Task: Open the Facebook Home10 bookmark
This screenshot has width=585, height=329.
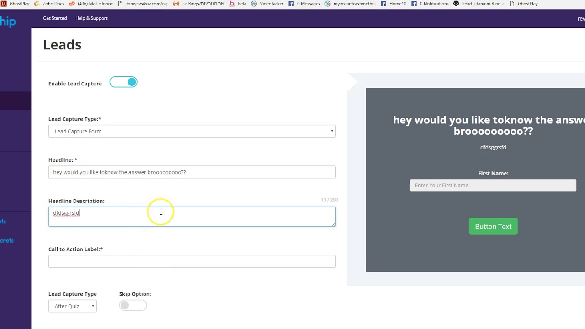Action: pyautogui.click(x=394, y=4)
